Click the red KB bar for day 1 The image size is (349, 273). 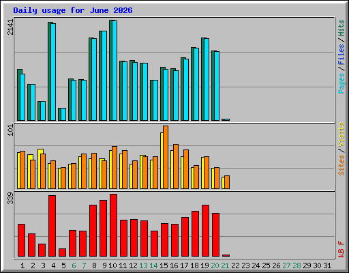[x=21, y=240]
